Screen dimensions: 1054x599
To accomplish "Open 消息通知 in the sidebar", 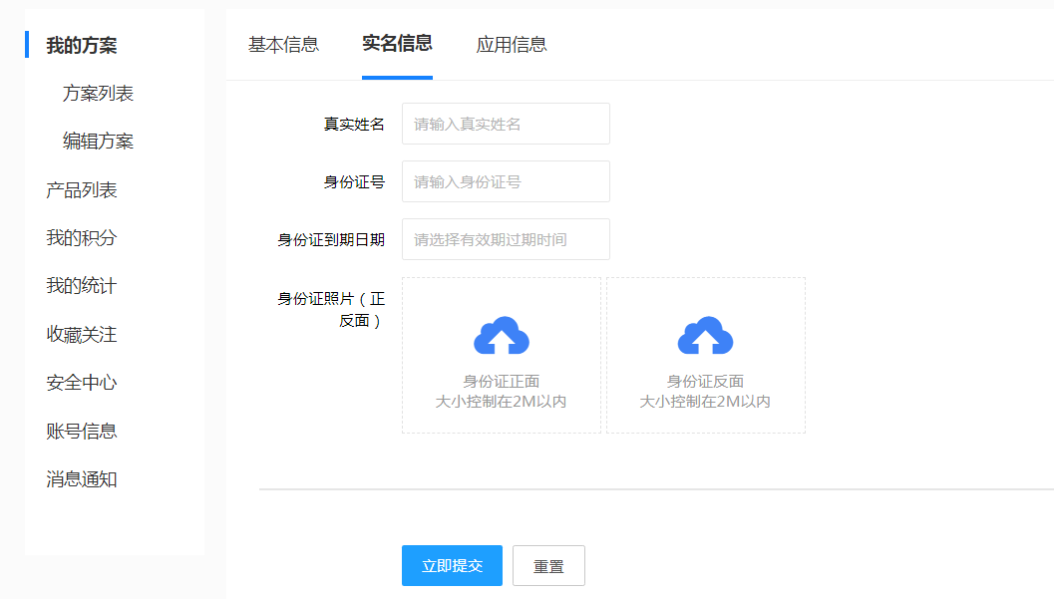I will tap(82, 479).
